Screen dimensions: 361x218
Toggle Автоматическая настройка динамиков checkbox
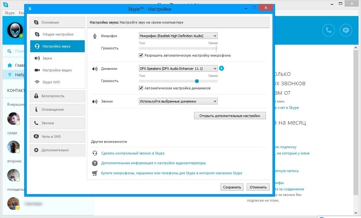[141, 88]
